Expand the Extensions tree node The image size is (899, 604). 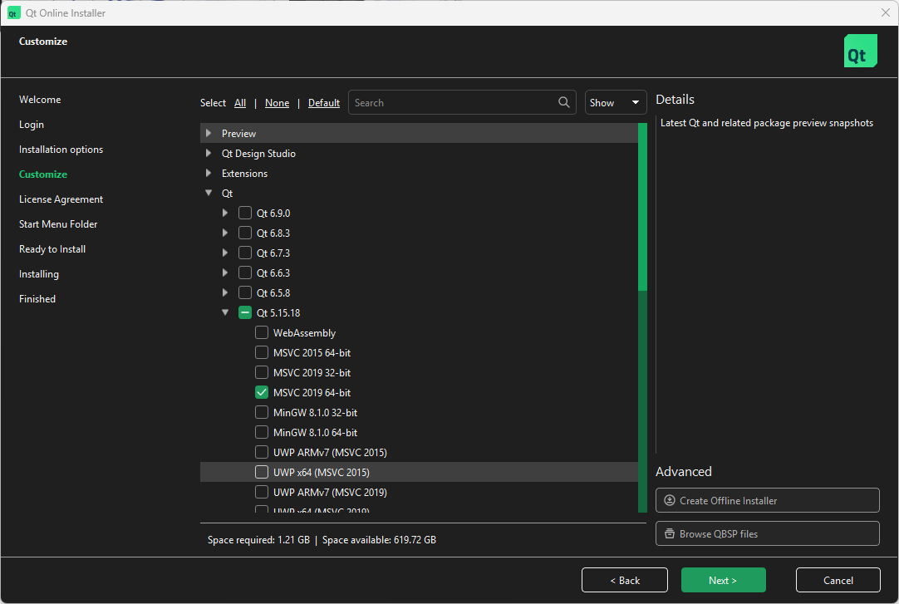[209, 173]
